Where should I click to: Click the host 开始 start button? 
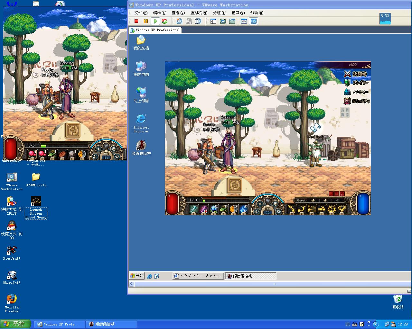point(15,324)
